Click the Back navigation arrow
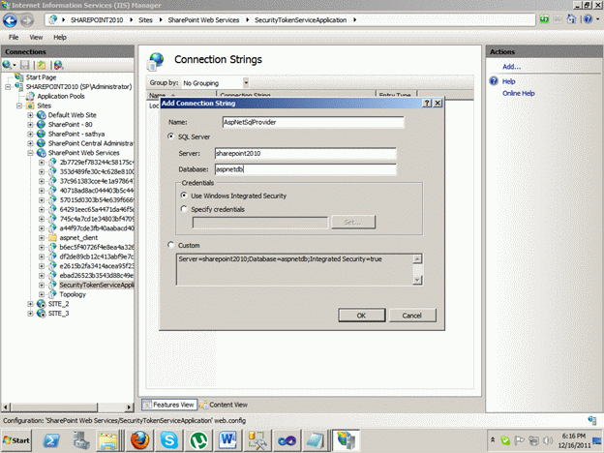The height and width of the screenshot is (453, 604). 10,20
